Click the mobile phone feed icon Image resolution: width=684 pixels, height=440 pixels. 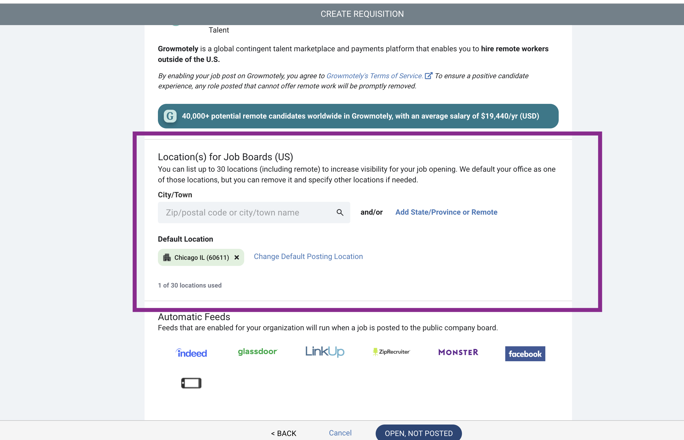(x=191, y=383)
